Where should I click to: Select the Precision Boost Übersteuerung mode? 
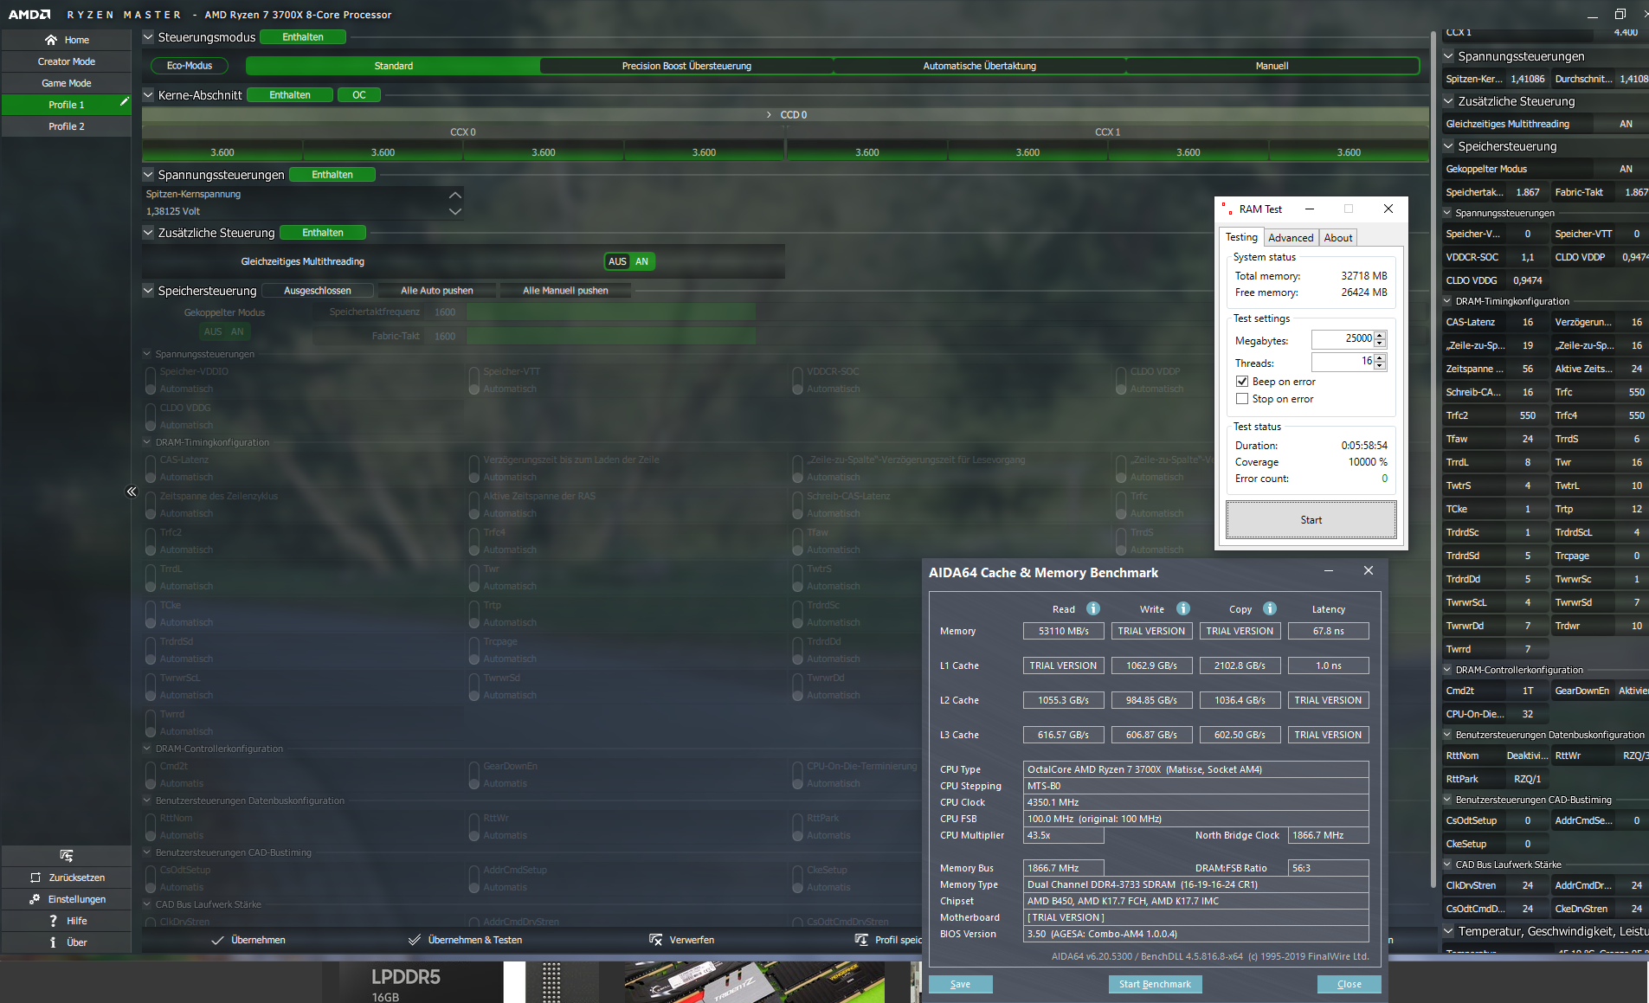click(686, 66)
